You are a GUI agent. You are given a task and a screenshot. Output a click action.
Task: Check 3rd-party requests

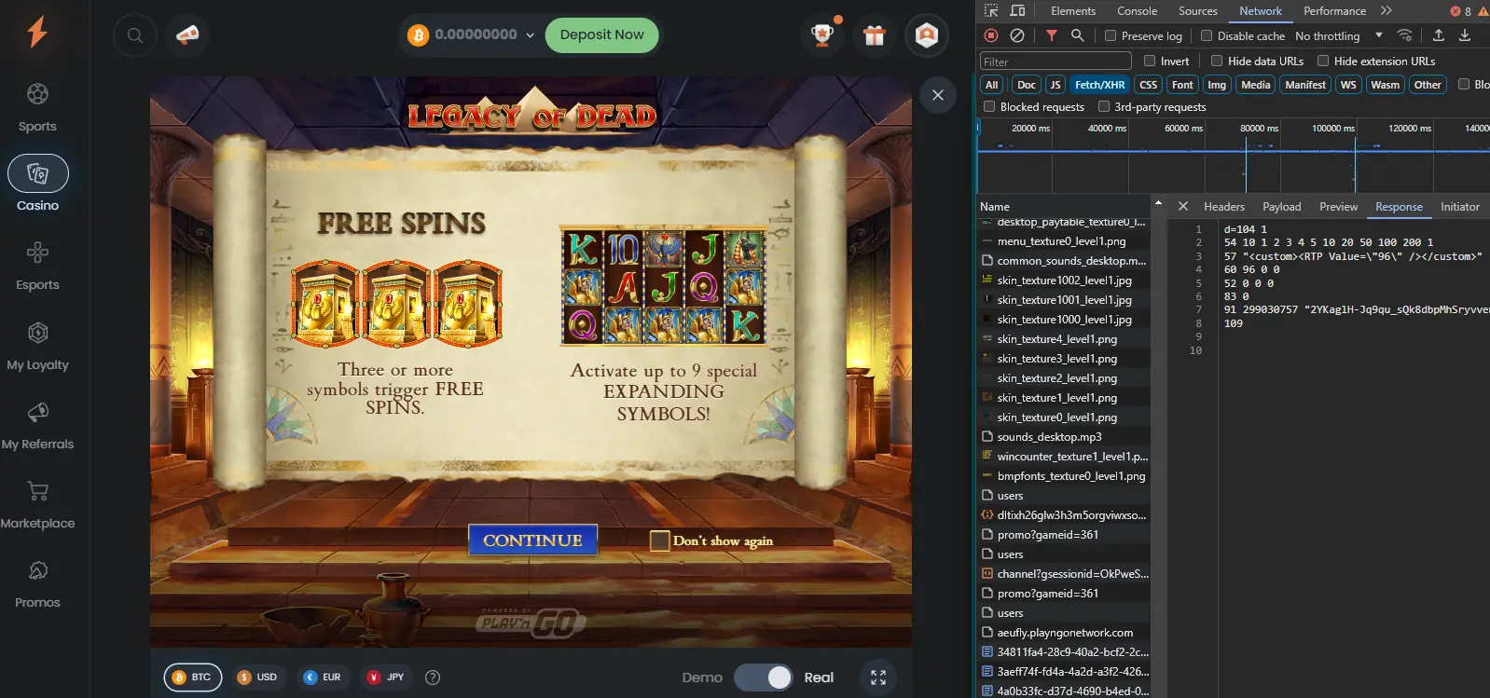1104,106
